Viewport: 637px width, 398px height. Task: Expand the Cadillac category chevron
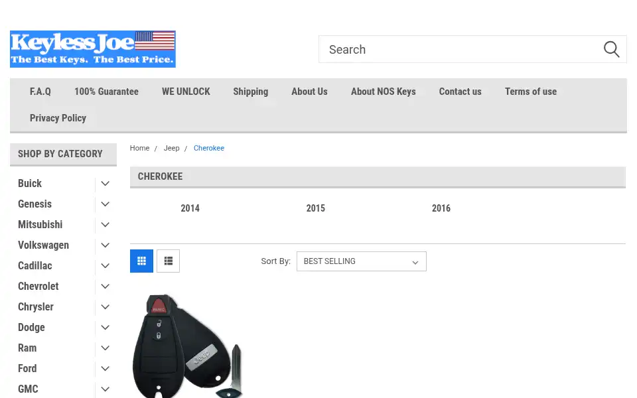tap(106, 265)
